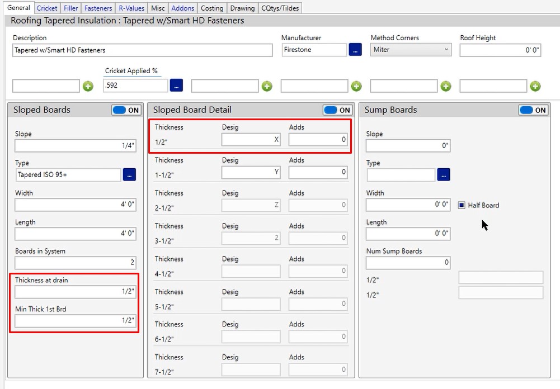Open the Manufacturer browse button next to Firestone
This screenshot has width=560, height=389.
(355, 50)
